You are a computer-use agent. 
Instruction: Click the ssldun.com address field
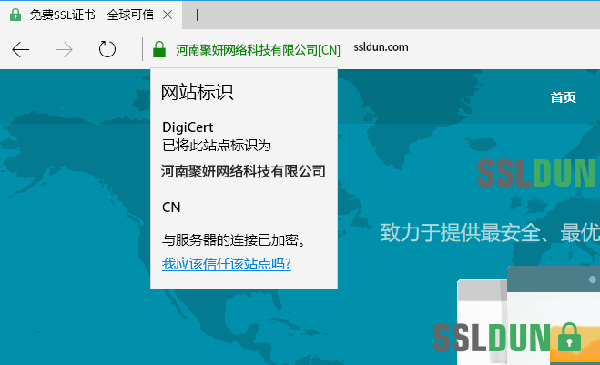[x=380, y=48]
